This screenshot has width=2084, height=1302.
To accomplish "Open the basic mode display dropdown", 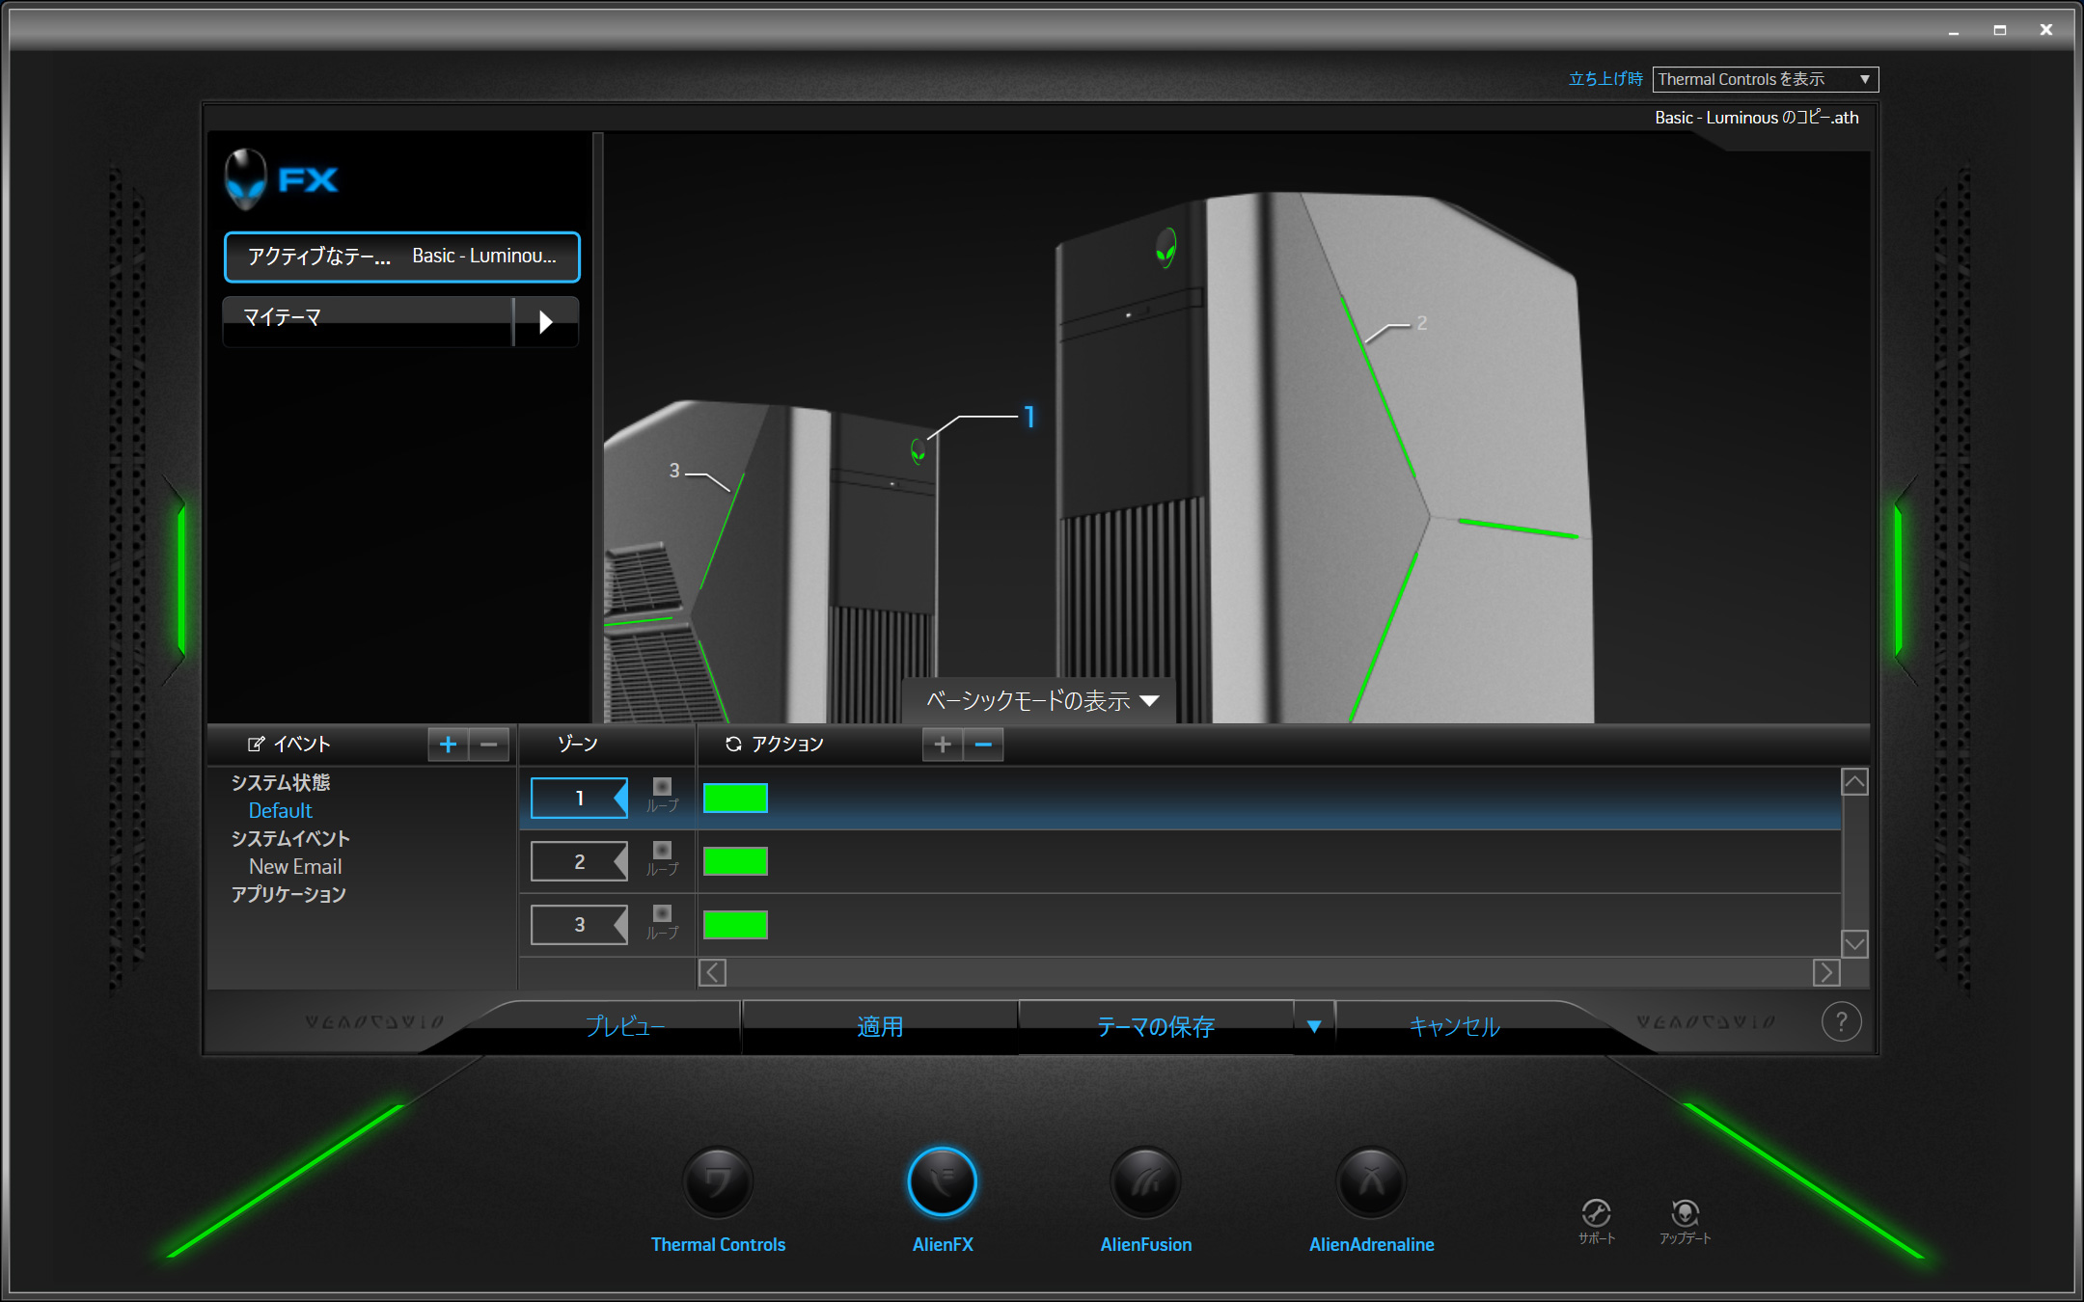I will pos(1041,701).
